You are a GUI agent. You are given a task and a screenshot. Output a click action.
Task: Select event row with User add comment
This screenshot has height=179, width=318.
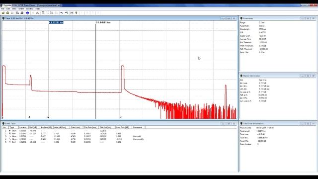click(73, 136)
